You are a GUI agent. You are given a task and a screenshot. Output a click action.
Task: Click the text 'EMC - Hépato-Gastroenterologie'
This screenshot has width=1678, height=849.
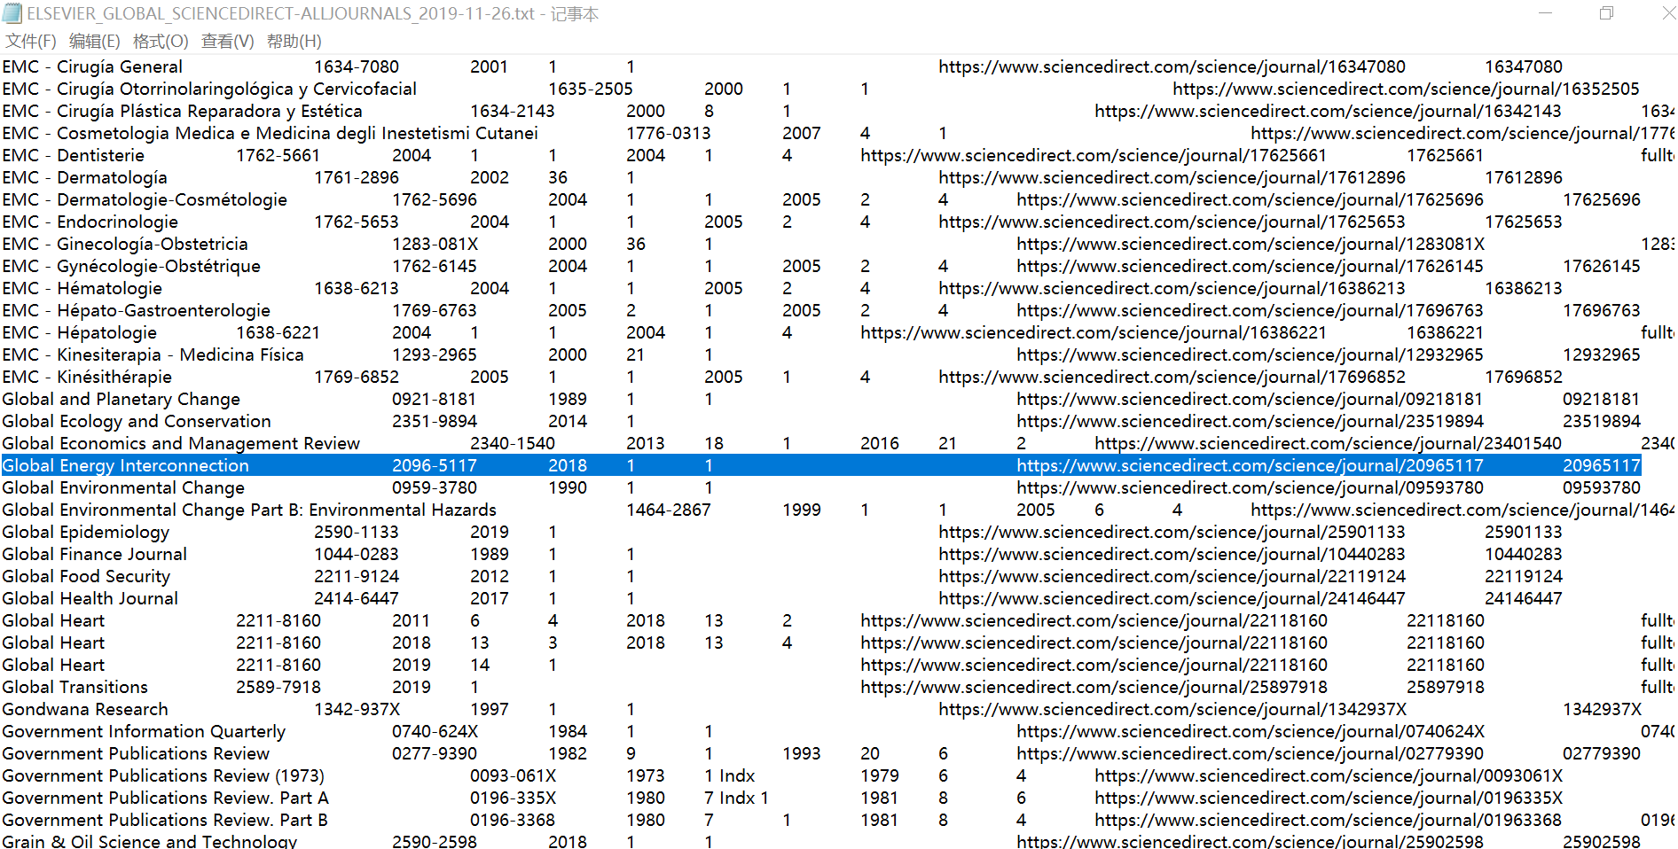pyautogui.click(x=136, y=310)
